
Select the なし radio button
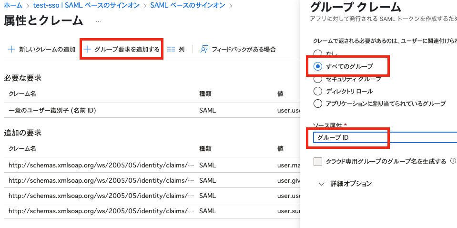[318, 53]
